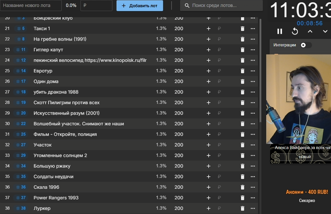Pause the auction timer
331x214 pixels.
280,32
